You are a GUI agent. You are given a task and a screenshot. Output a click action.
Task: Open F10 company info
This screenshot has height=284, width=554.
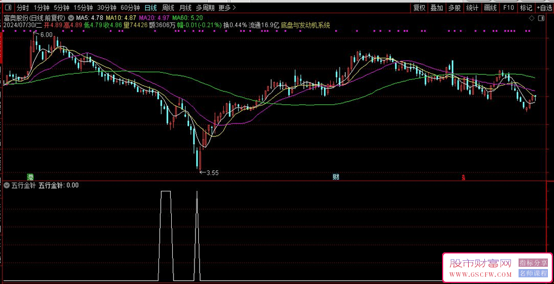(509, 7)
